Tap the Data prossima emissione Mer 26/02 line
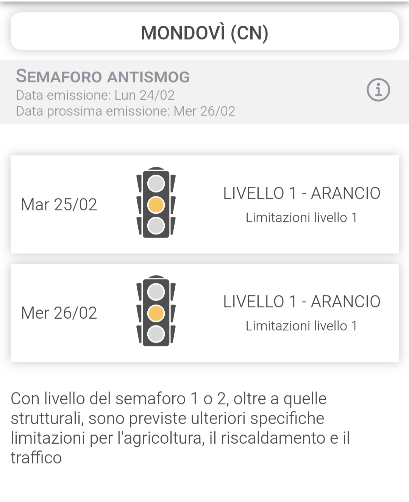The image size is (409, 502). 125,111
